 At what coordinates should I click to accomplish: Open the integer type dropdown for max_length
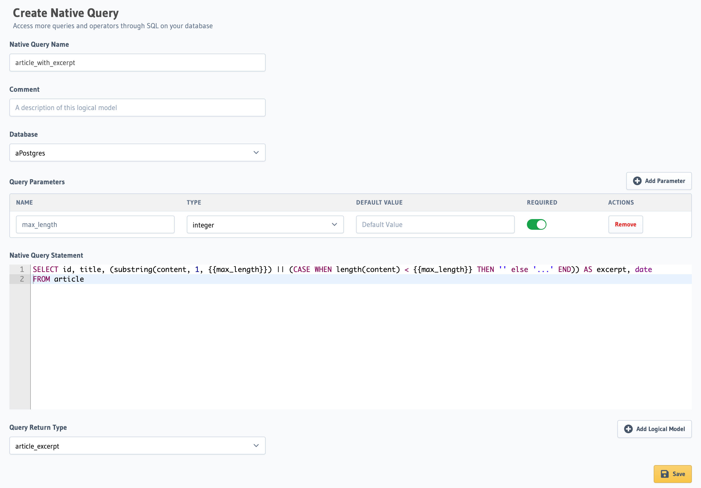click(x=265, y=224)
